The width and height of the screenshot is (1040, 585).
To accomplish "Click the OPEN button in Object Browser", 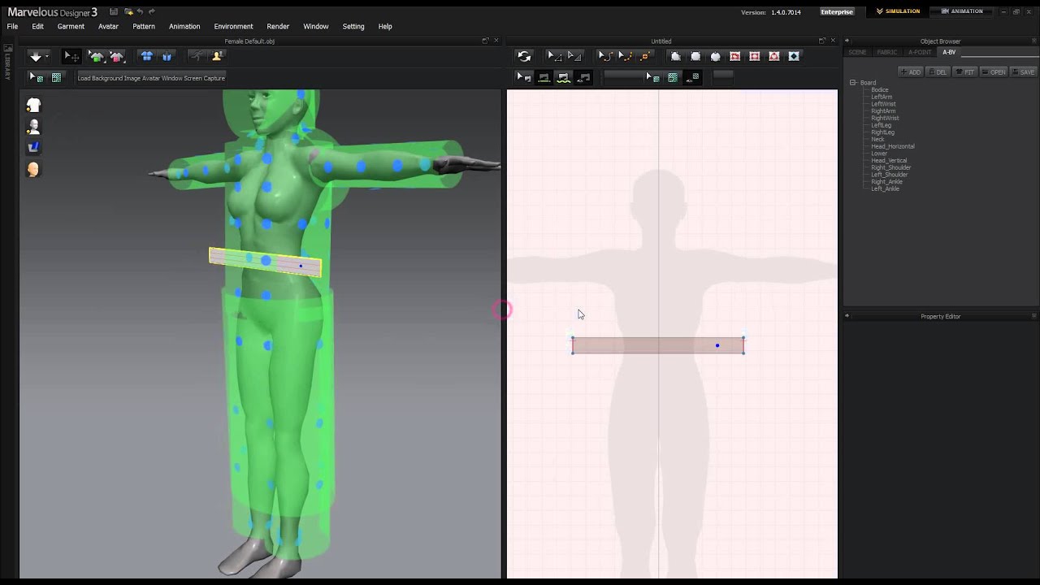I will 994,72.
